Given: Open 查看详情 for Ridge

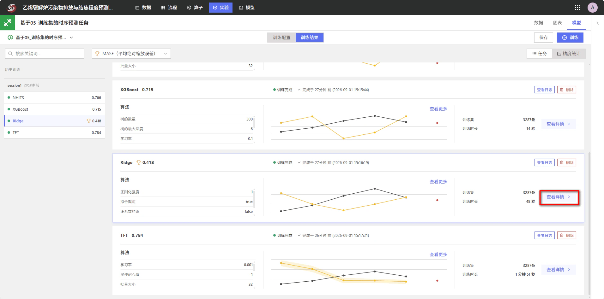Looking at the screenshot, I should (x=559, y=197).
